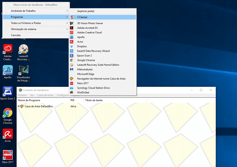Click the CCleaner icon in the submenu
Image resolution: width=237 pixels, height=167 pixels.
click(72, 17)
